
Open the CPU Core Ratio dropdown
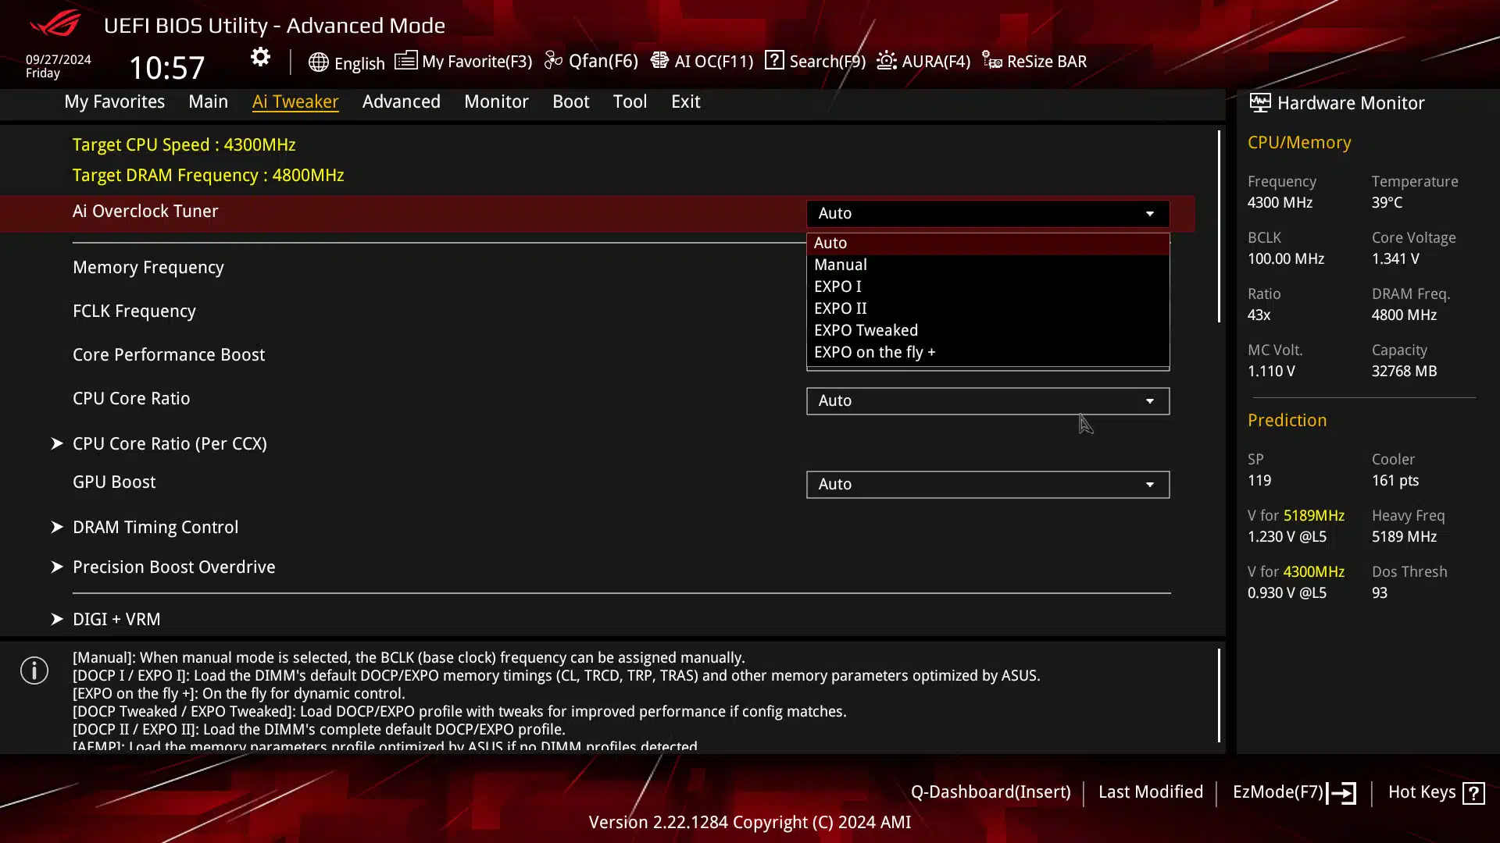(x=987, y=400)
